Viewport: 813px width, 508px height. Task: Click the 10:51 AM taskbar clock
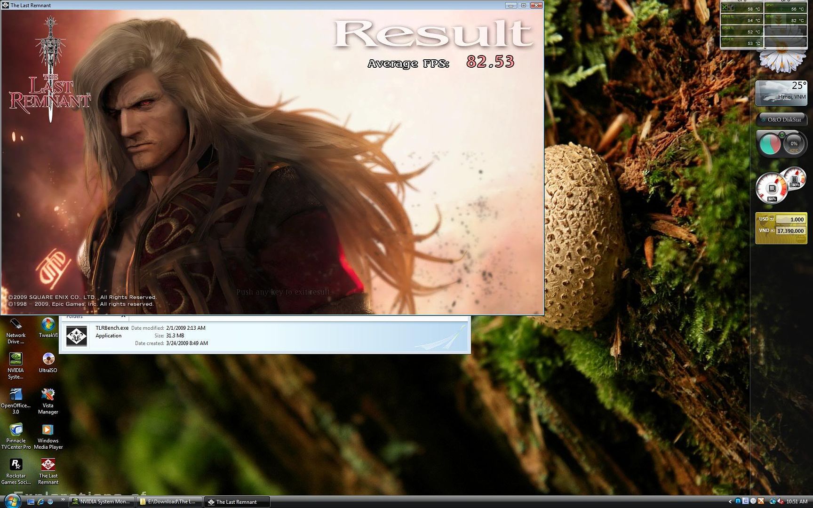coord(797,502)
